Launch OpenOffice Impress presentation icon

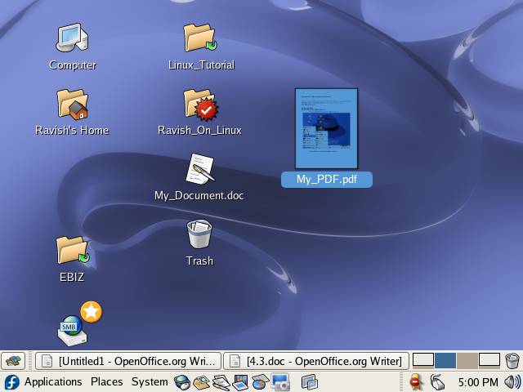[240, 381]
